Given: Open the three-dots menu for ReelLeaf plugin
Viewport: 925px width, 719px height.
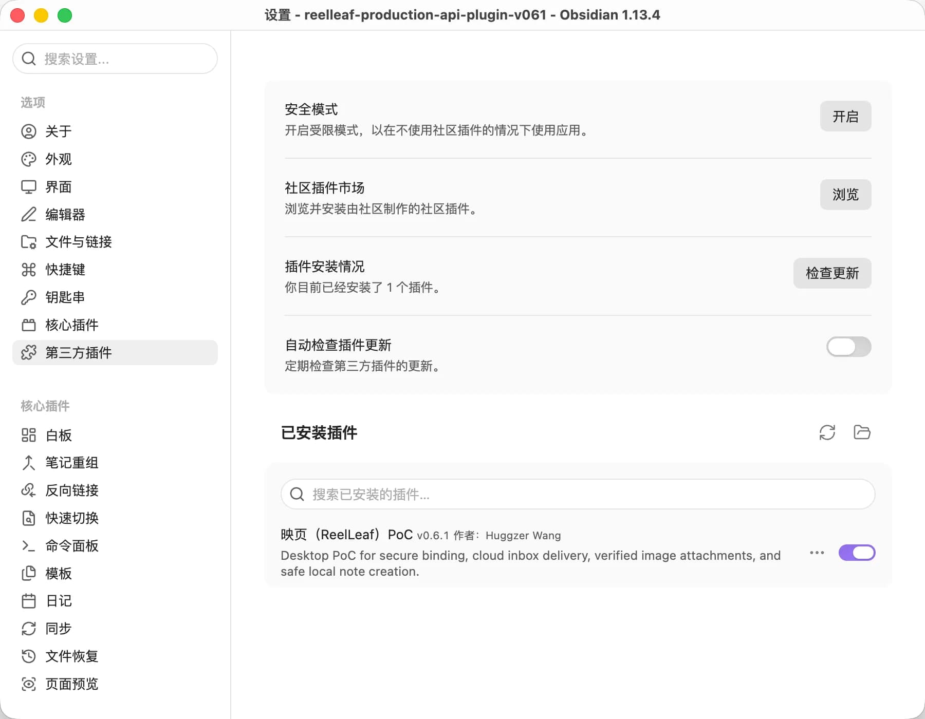Looking at the screenshot, I should tap(817, 553).
